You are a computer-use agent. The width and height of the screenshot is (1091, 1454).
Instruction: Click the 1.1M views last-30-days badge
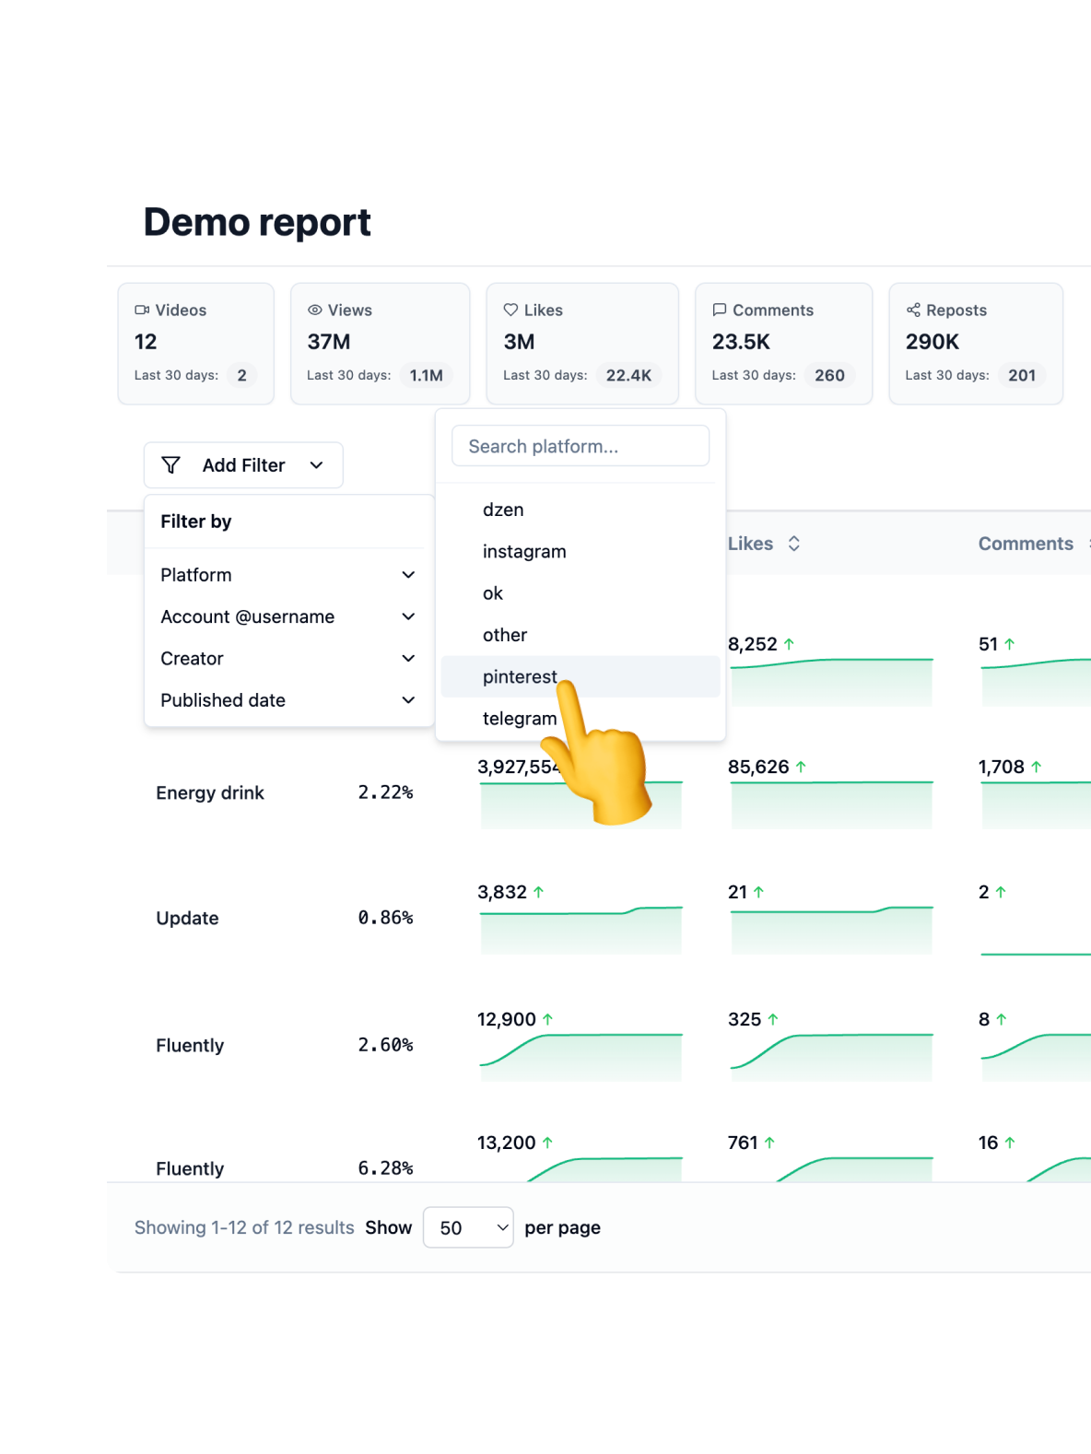(x=427, y=375)
